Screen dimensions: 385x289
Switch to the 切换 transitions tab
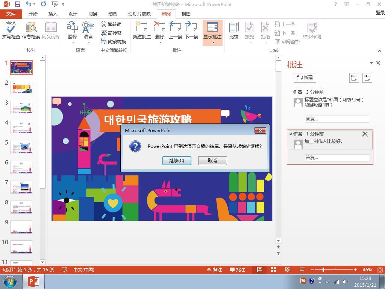(x=93, y=14)
